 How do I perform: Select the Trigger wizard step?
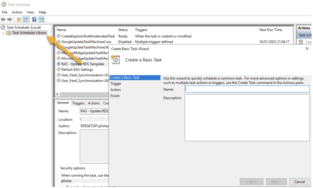coord(116,84)
